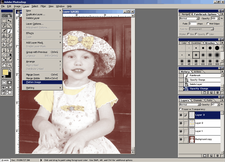Choose Flatten Image from Layer menu
Screen dimensions: 225x162
(33, 82)
